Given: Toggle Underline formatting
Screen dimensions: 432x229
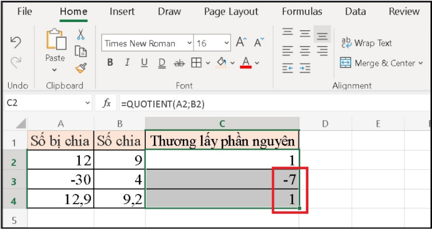Looking at the screenshot, I should [x=144, y=63].
